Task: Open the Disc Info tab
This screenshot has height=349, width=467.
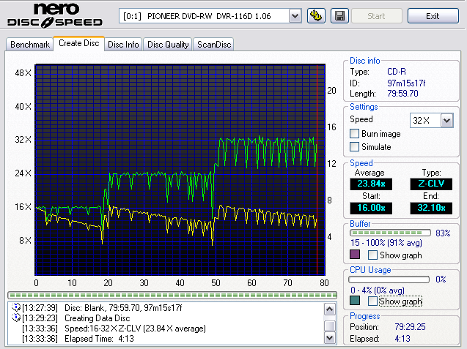Action: pos(123,45)
